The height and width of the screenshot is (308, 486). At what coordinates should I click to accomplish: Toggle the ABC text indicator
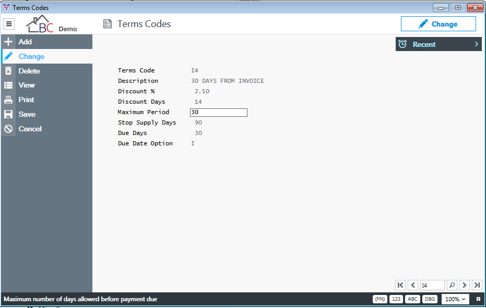click(412, 299)
